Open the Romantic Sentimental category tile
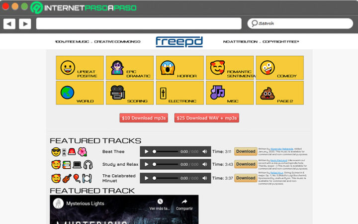358x224 pixels. click(230, 68)
